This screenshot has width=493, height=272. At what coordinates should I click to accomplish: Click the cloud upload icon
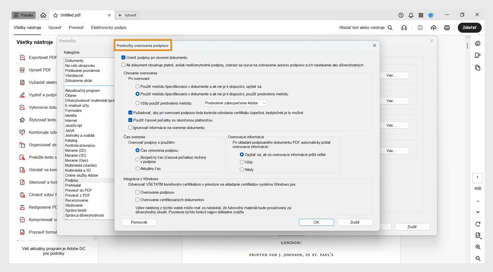(x=433, y=28)
